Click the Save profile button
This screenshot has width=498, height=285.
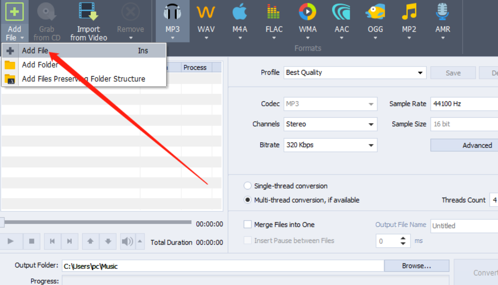[x=453, y=73]
